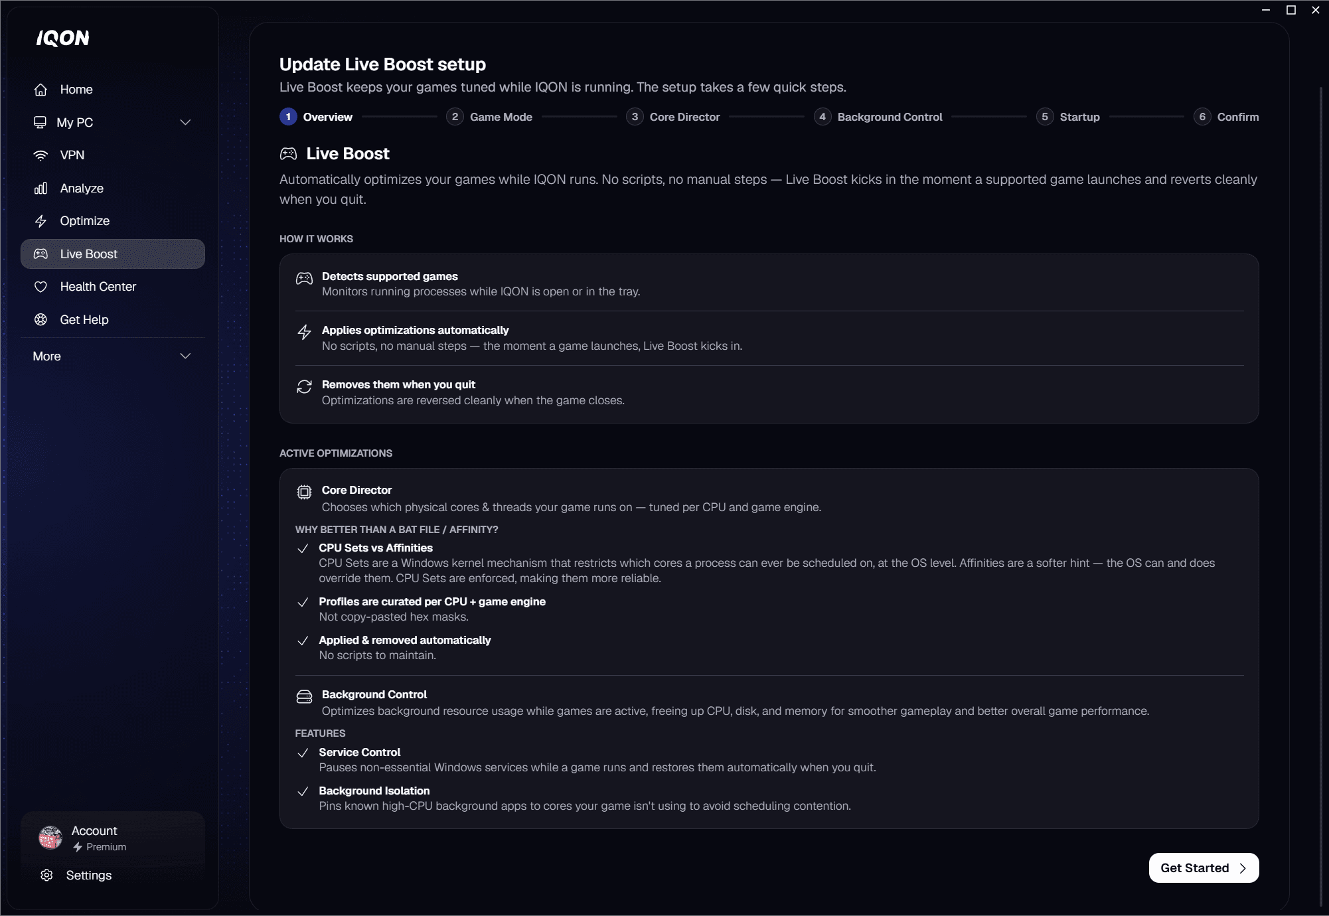Click the Account avatar picture
1329x916 pixels.
(50, 838)
